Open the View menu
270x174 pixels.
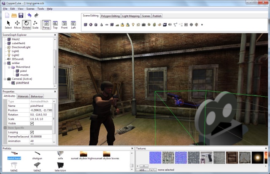click(x=21, y=9)
